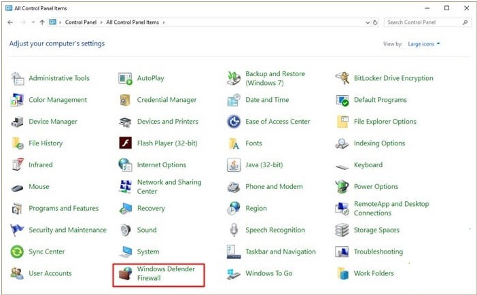Click the Color Management icon
This screenshot has width=477, height=295.
point(18,100)
